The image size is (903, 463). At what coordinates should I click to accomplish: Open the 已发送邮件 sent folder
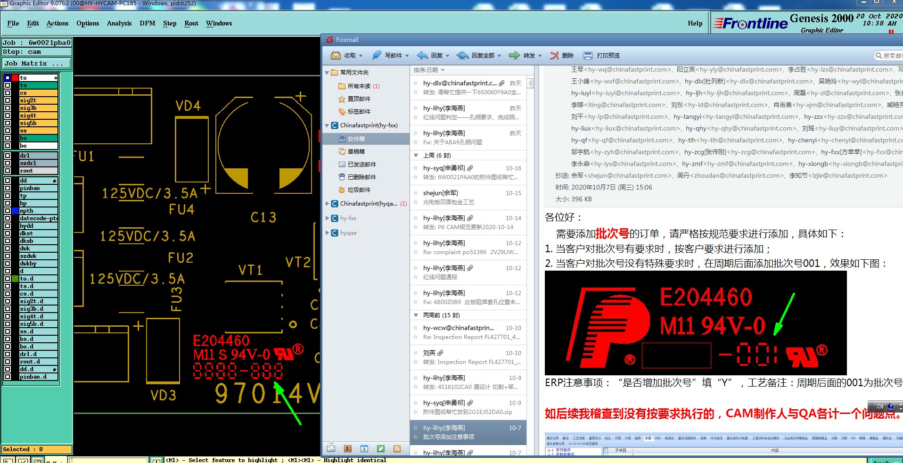click(x=358, y=164)
